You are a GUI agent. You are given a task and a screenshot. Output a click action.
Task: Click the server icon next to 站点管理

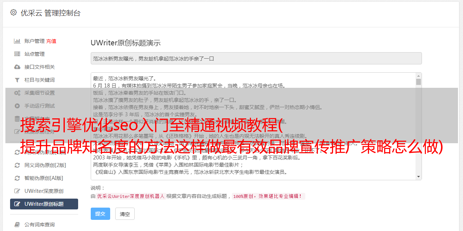(x=17, y=54)
